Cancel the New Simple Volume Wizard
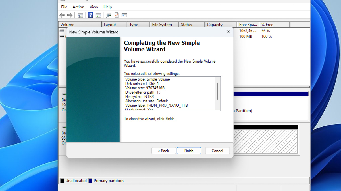This screenshot has width=341, height=191. [x=217, y=151]
